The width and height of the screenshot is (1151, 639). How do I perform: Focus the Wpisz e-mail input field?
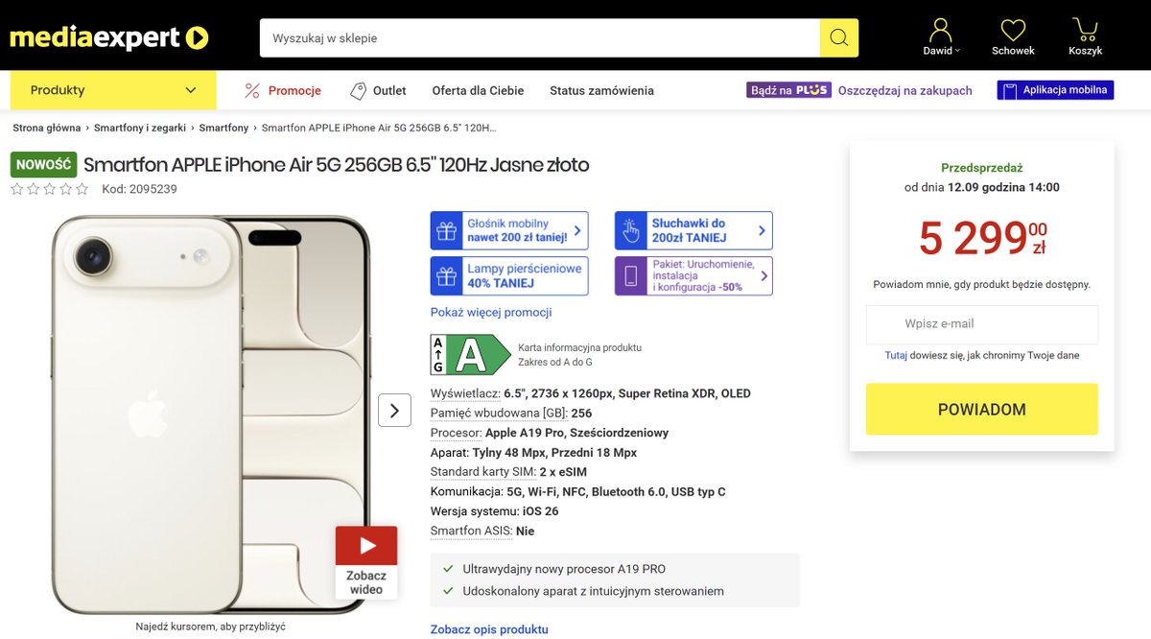click(x=981, y=324)
